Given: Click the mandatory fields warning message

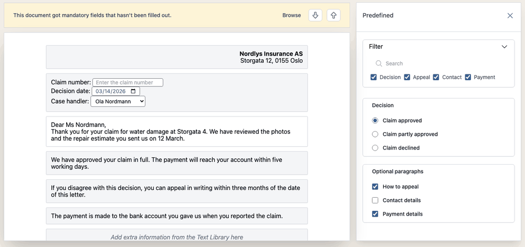Looking at the screenshot, I should click(x=92, y=15).
